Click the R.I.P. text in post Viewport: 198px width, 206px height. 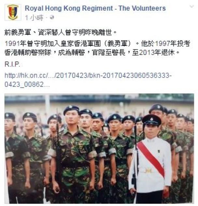[x=12, y=64]
